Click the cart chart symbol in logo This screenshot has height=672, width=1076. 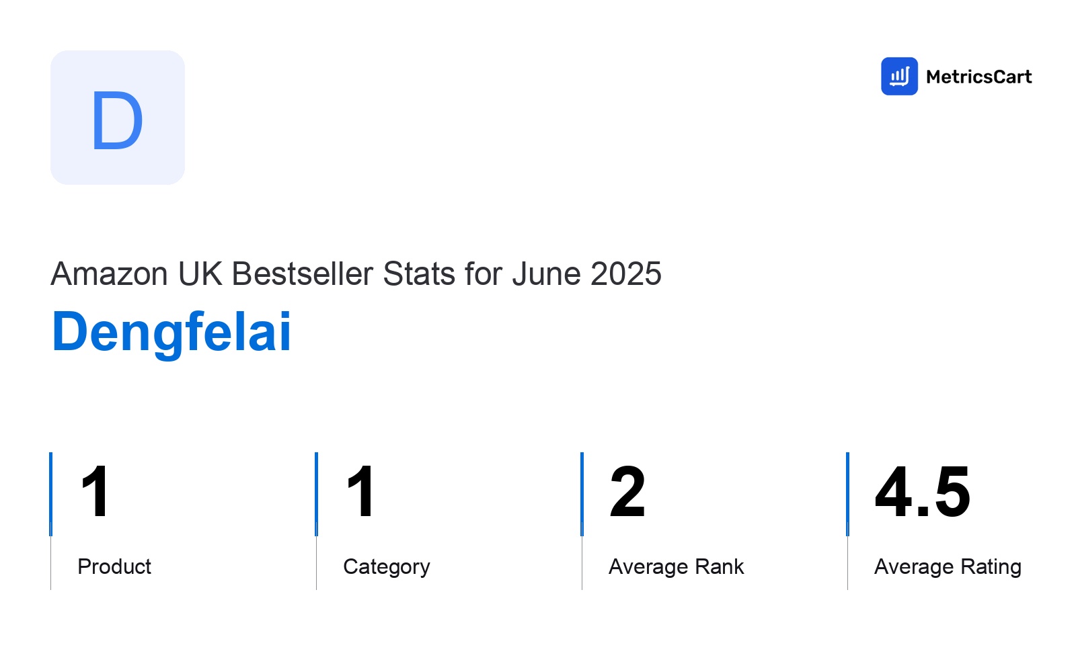pyautogui.click(x=899, y=77)
